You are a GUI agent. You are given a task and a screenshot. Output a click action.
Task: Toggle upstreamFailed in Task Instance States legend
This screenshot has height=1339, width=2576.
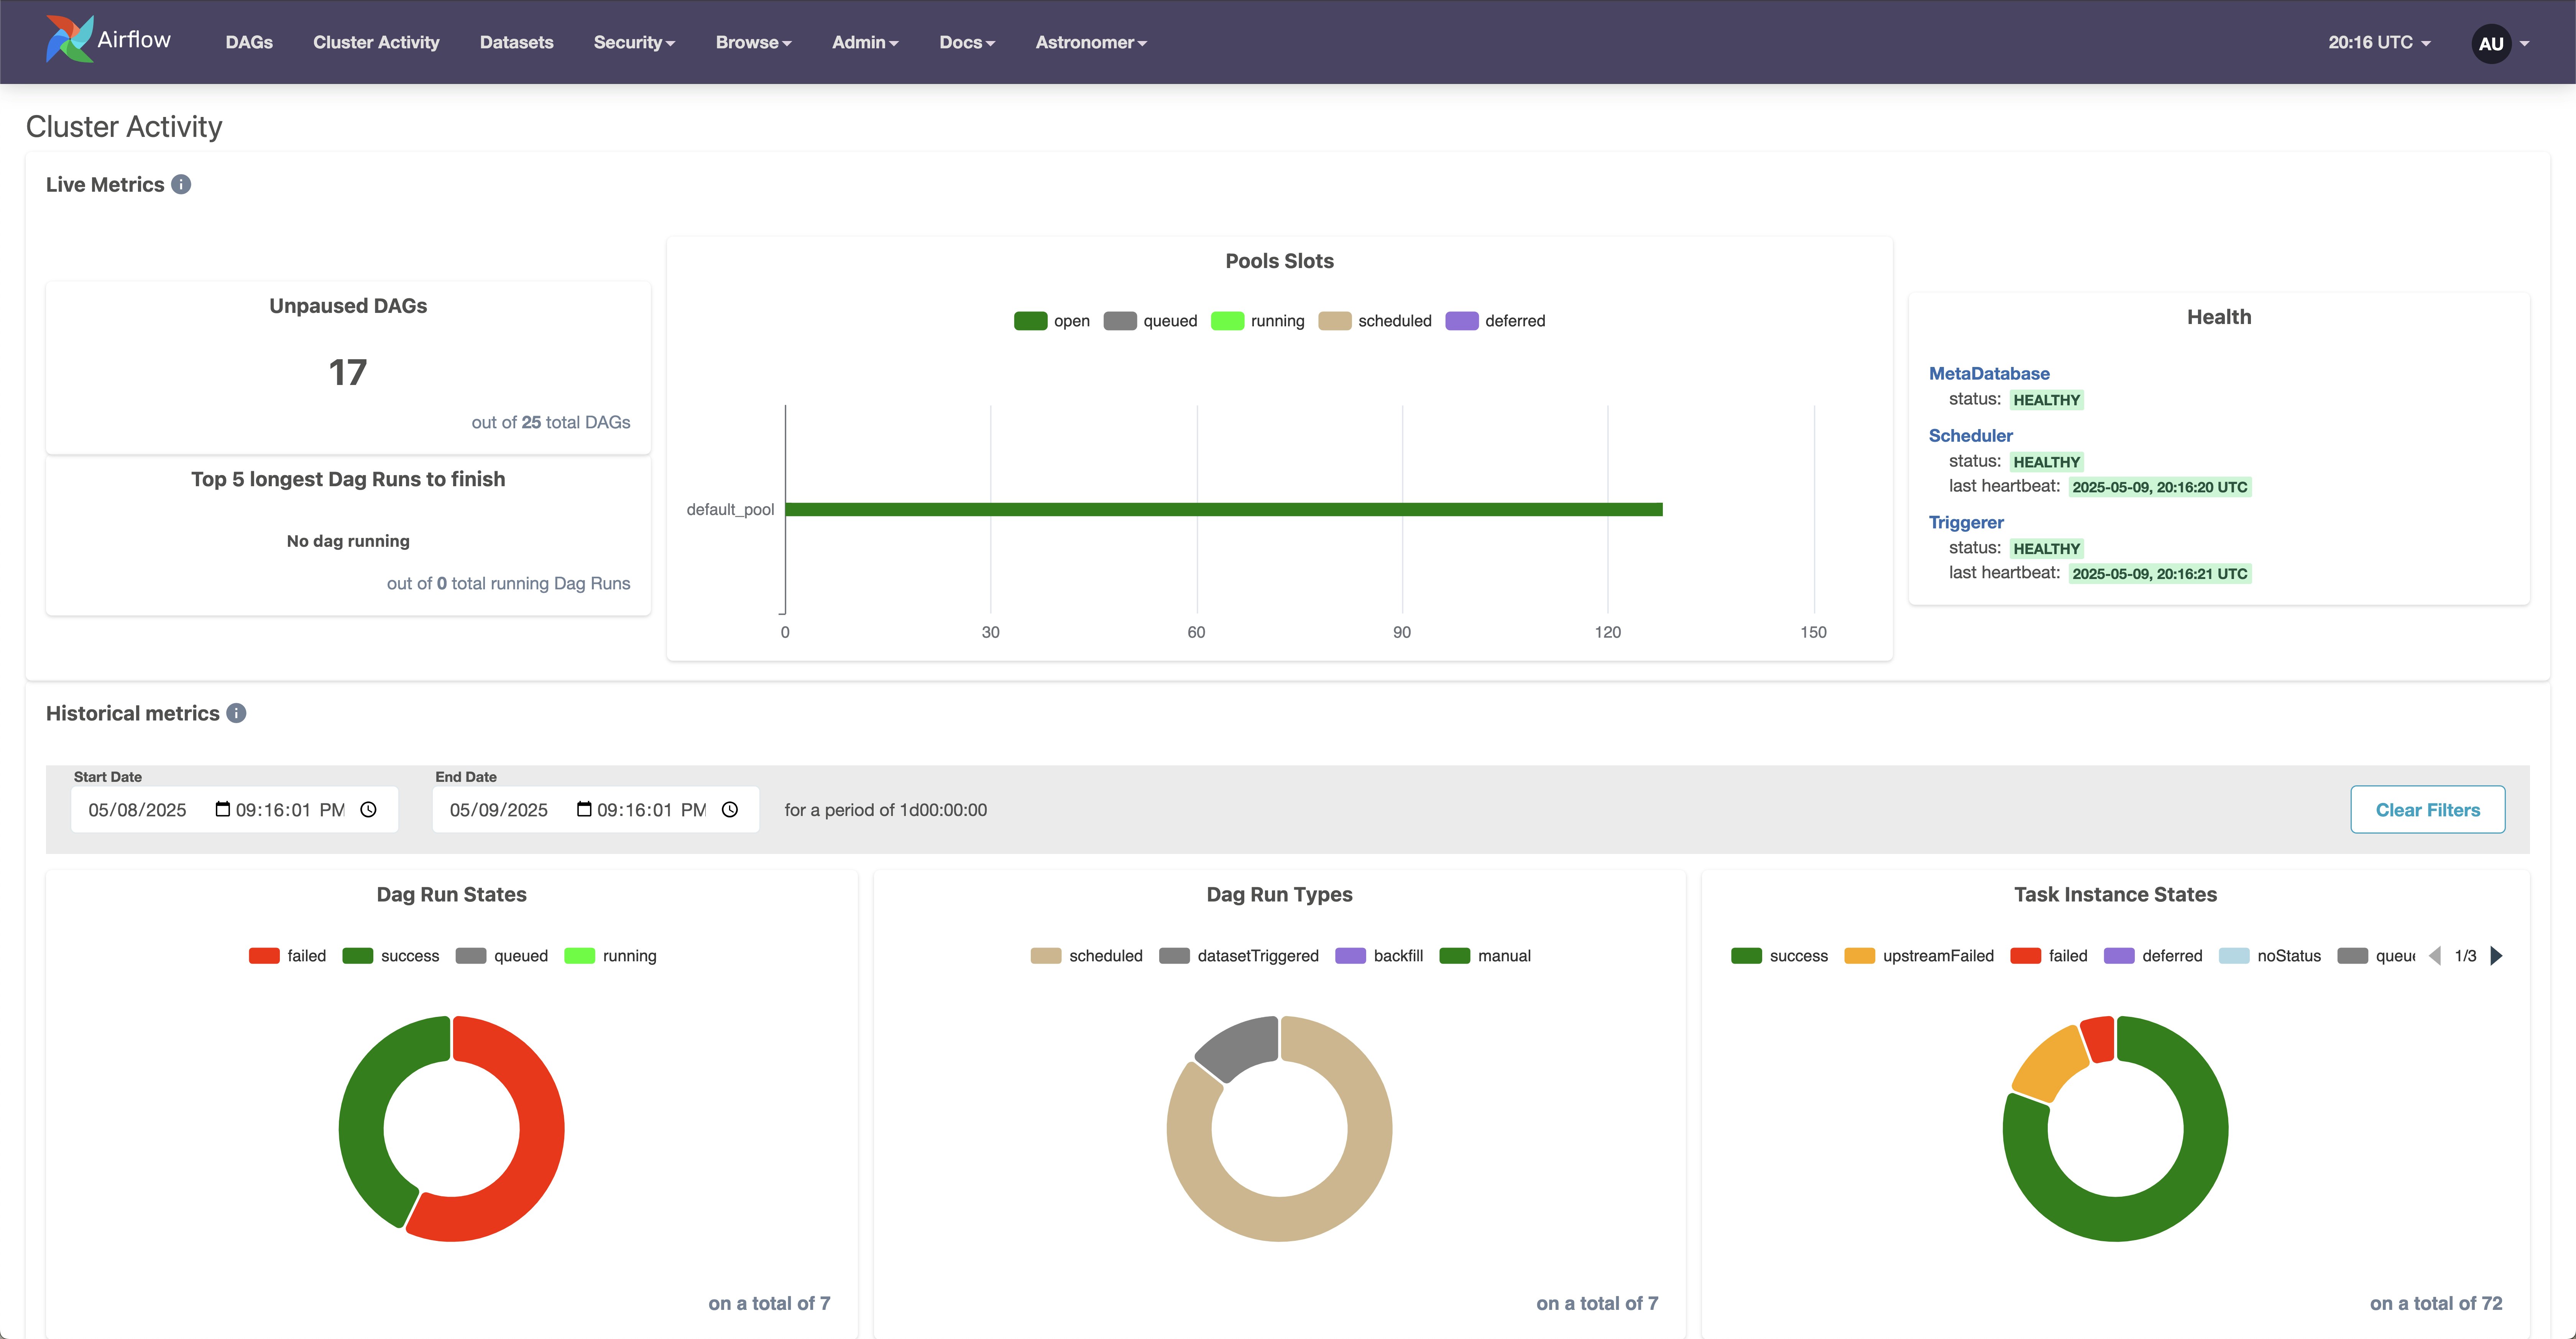(x=1919, y=956)
